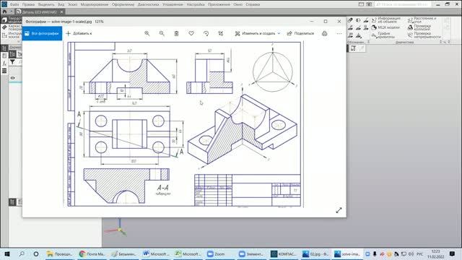This screenshot has width=462, height=260.
Task: Zoom out of the photo
Action: pyautogui.click(x=162, y=34)
